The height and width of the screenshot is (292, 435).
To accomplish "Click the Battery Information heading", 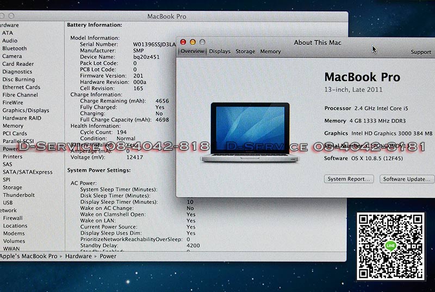I will point(94,25).
